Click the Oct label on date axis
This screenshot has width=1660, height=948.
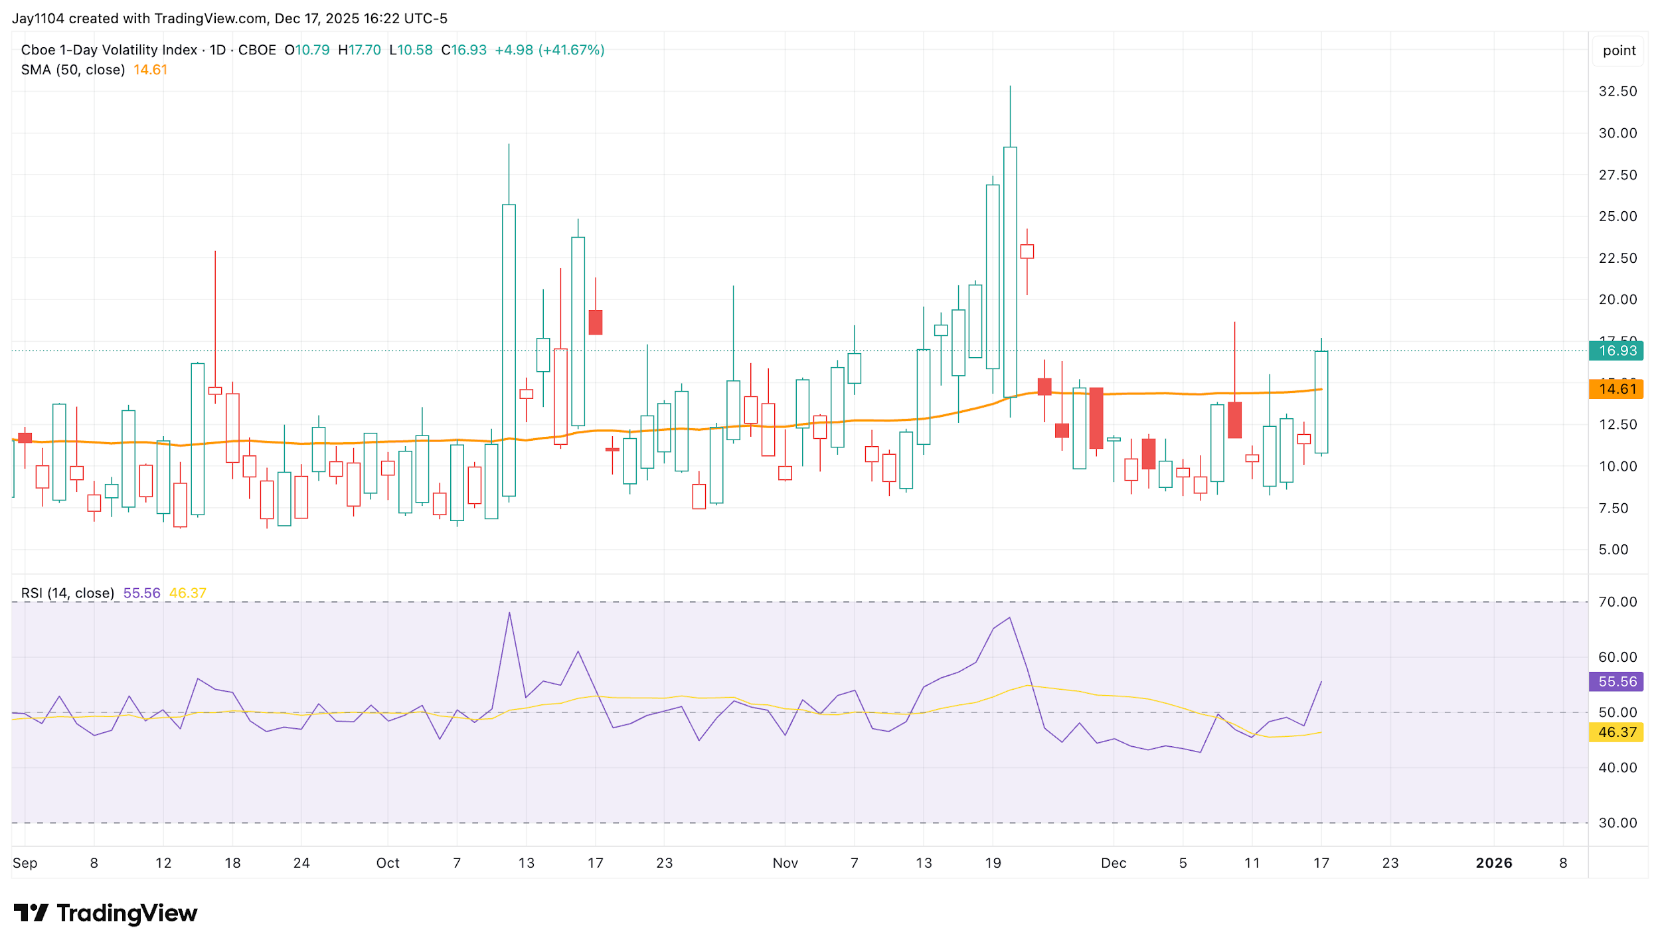[388, 863]
